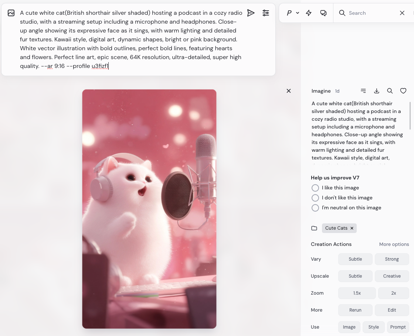Select "I like this image" radio button
This screenshot has height=336, width=414.
[x=315, y=188]
